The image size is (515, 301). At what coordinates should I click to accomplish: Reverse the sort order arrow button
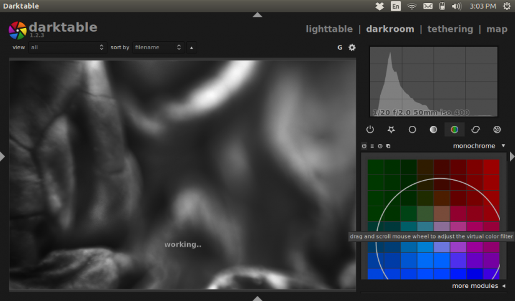[x=192, y=47]
